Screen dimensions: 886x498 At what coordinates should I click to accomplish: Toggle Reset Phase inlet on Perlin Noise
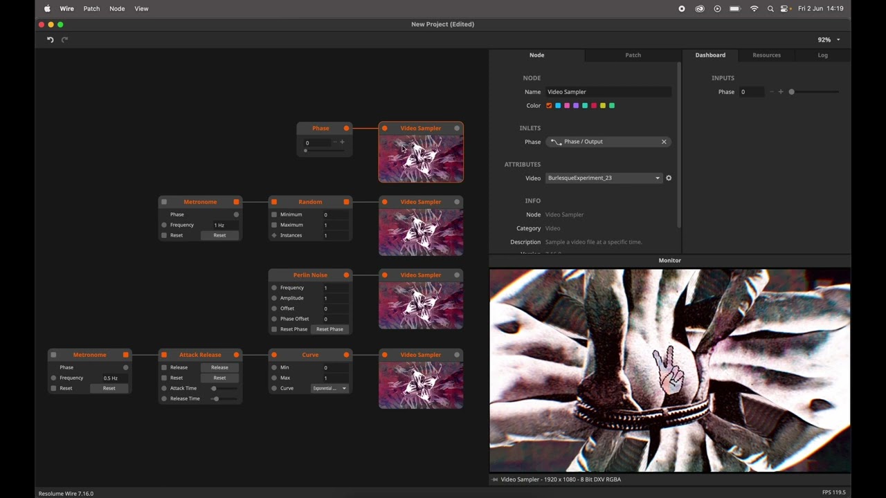(274, 329)
